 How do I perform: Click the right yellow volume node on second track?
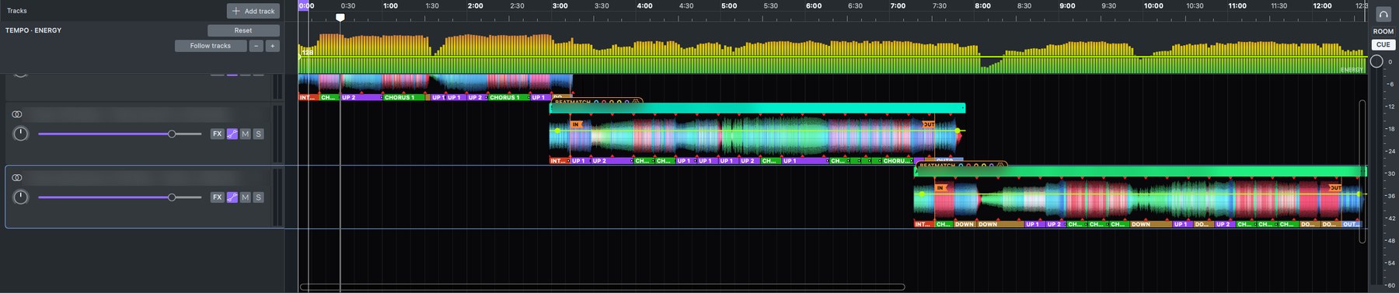958,131
